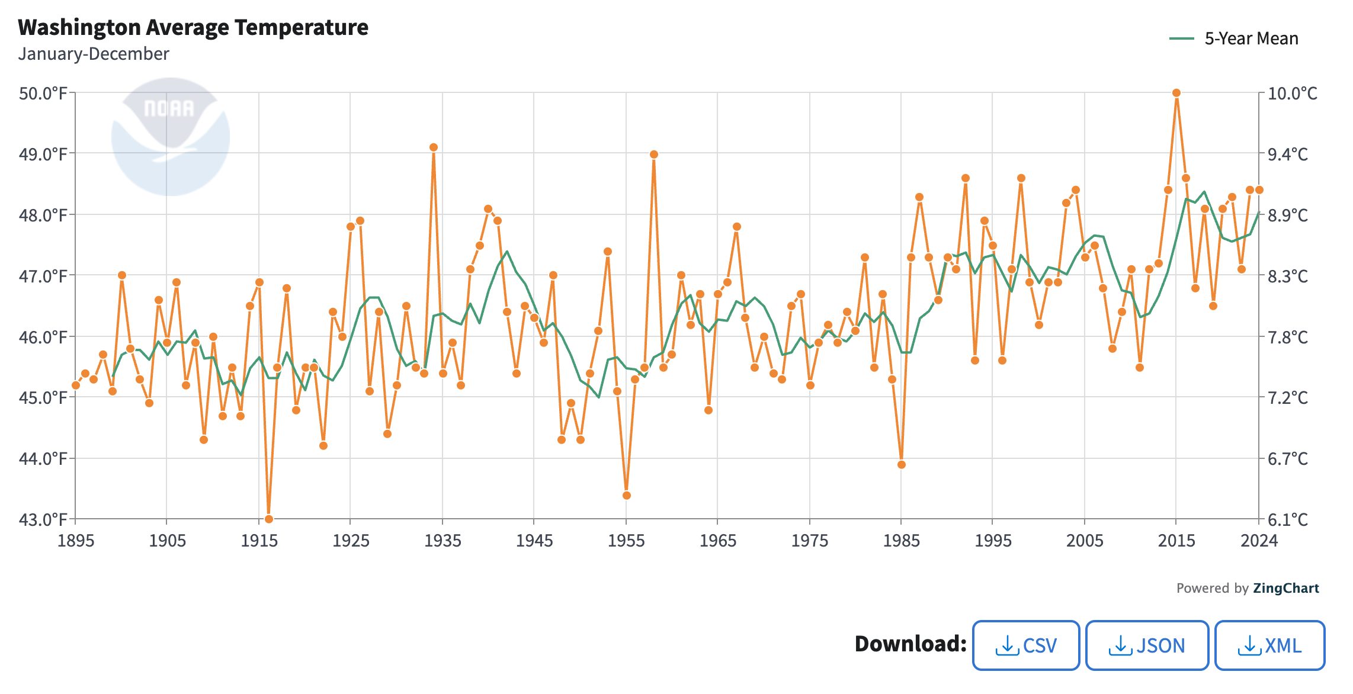1353x694 pixels.
Task: Select the 1955 low data point near 43.4°F
Action: click(x=627, y=496)
